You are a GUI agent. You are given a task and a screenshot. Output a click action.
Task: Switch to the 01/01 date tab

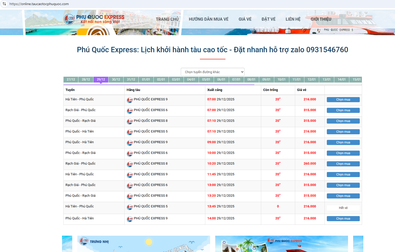coord(146,79)
